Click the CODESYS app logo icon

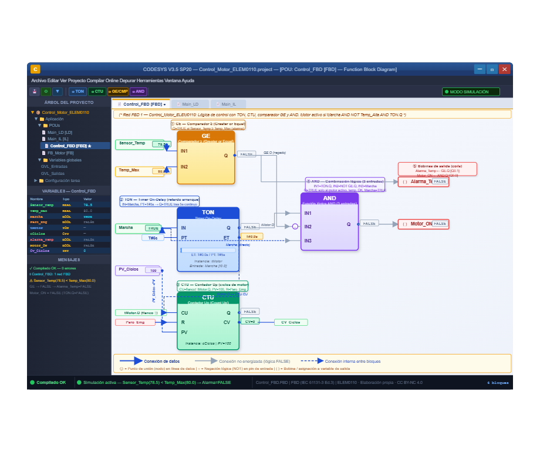click(35, 69)
